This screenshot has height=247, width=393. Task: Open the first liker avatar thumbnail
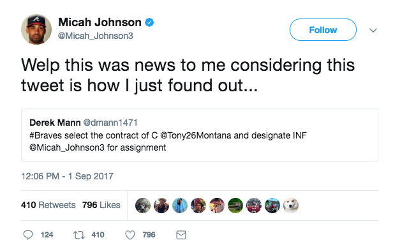(x=143, y=206)
